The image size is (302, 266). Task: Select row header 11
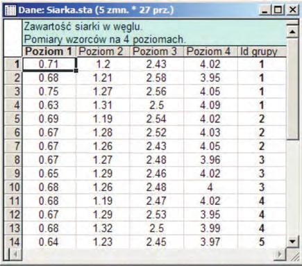pos(13,201)
